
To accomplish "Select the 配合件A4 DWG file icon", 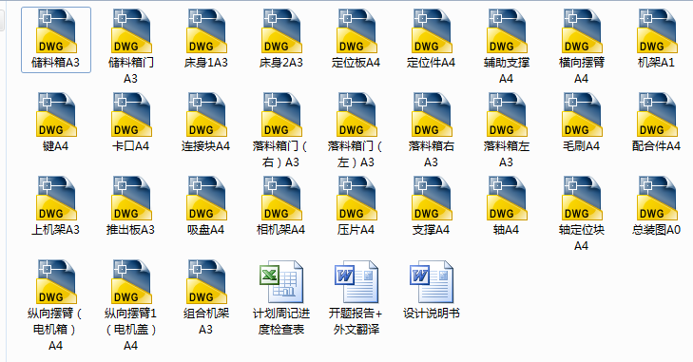I will 657,114.
